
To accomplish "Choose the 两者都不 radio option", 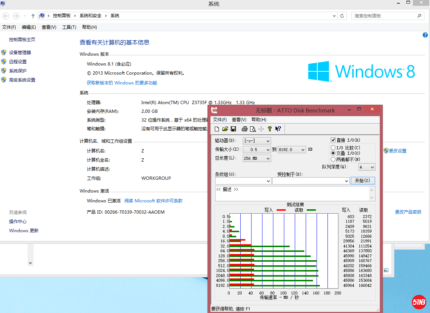I will [333, 159].
